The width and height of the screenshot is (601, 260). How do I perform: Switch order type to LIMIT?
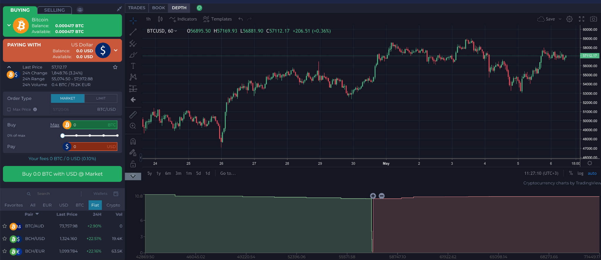point(101,98)
